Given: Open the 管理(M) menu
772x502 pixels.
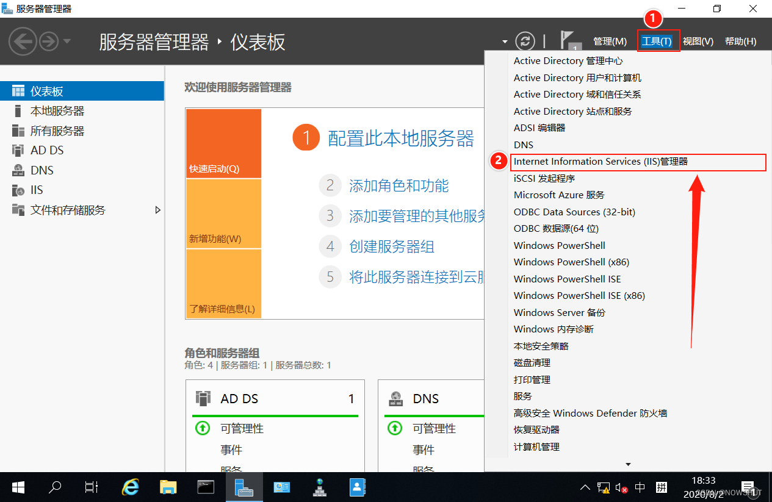Looking at the screenshot, I should 610,41.
